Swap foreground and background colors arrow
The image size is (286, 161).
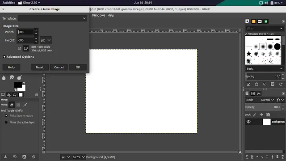coord(24,83)
